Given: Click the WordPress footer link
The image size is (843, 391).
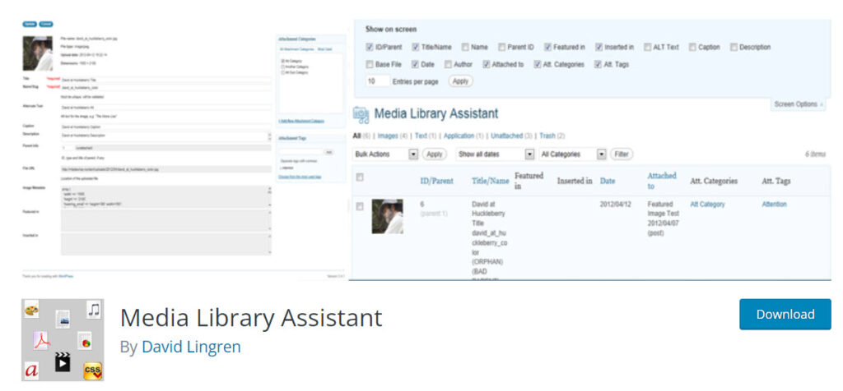Looking at the screenshot, I should (66, 276).
